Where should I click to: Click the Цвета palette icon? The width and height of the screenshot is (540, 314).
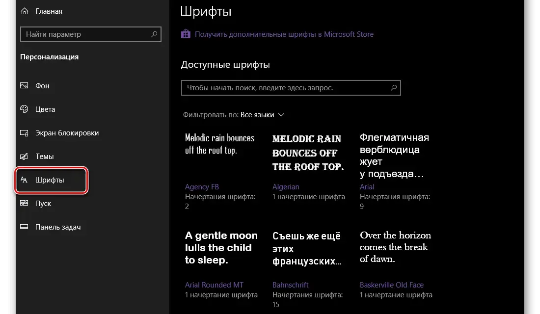[24, 109]
